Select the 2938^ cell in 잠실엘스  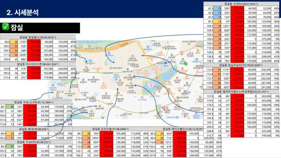[22, 55]
